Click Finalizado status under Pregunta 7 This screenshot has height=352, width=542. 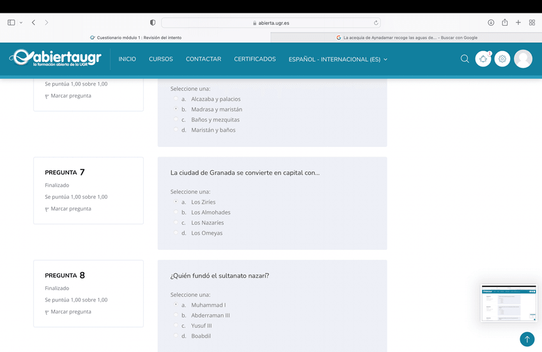coord(57,185)
